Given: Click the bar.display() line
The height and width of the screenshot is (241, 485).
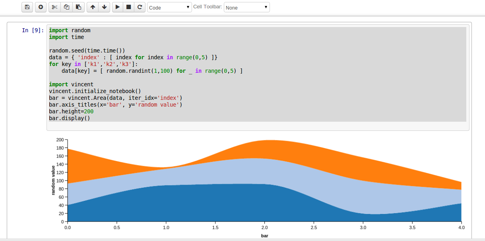Looking at the screenshot, I should coord(70,118).
